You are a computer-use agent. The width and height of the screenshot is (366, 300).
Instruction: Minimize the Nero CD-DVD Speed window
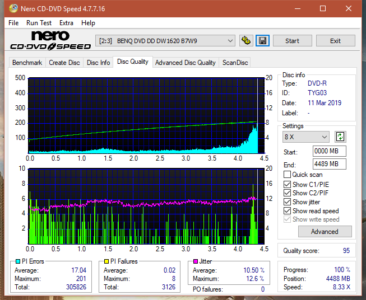pyautogui.click(x=298, y=8)
